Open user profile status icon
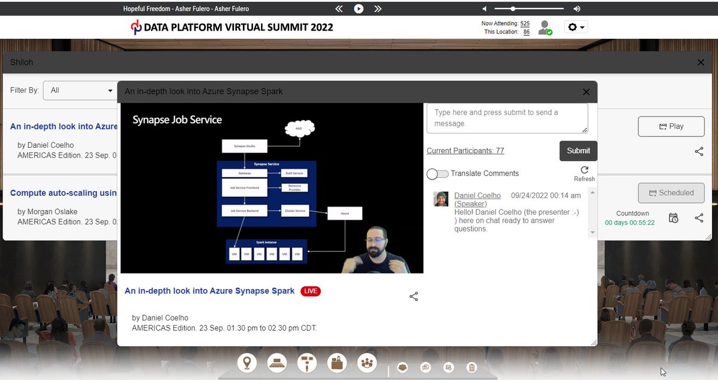 [544, 28]
